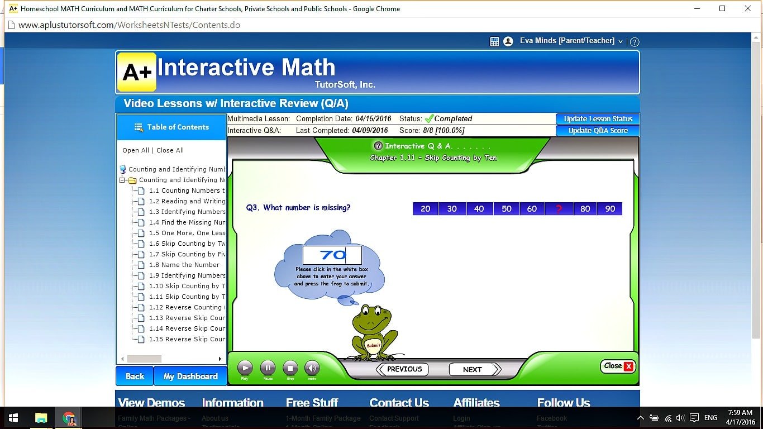The width and height of the screenshot is (763, 429).
Task: Pause the interactive lesson
Action: [x=268, y=368]
